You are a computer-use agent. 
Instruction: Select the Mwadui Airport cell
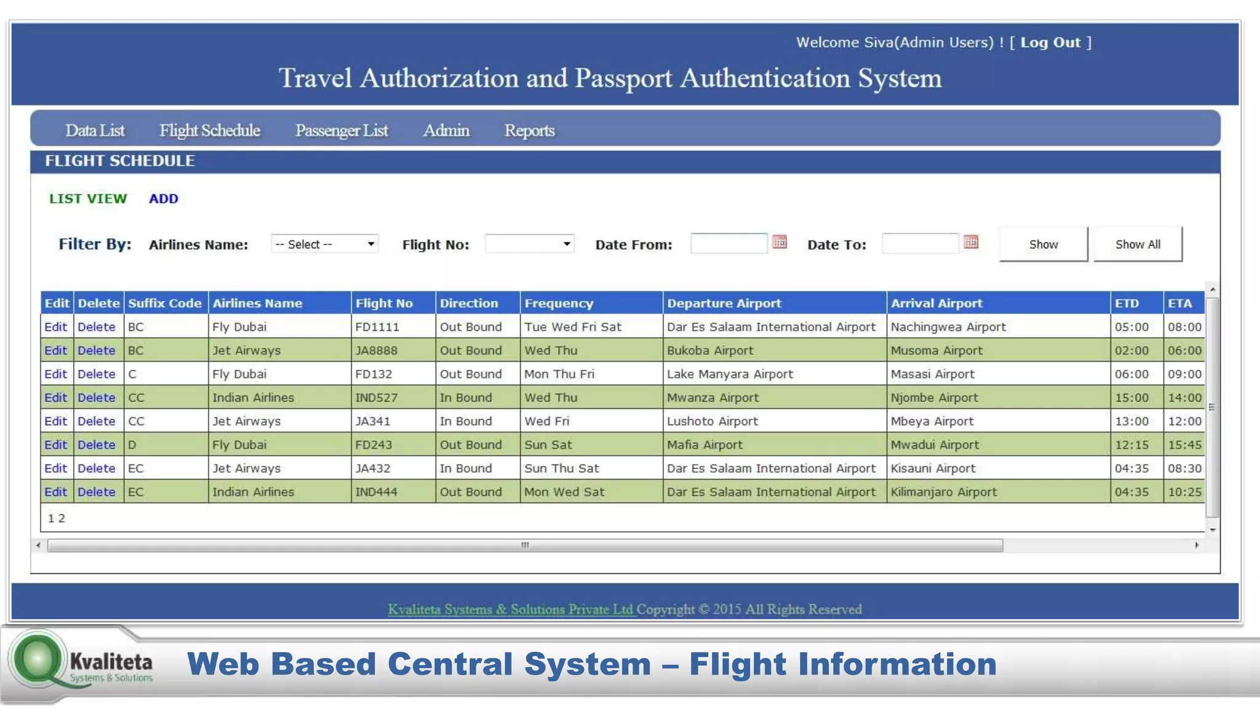coord(999,444)
